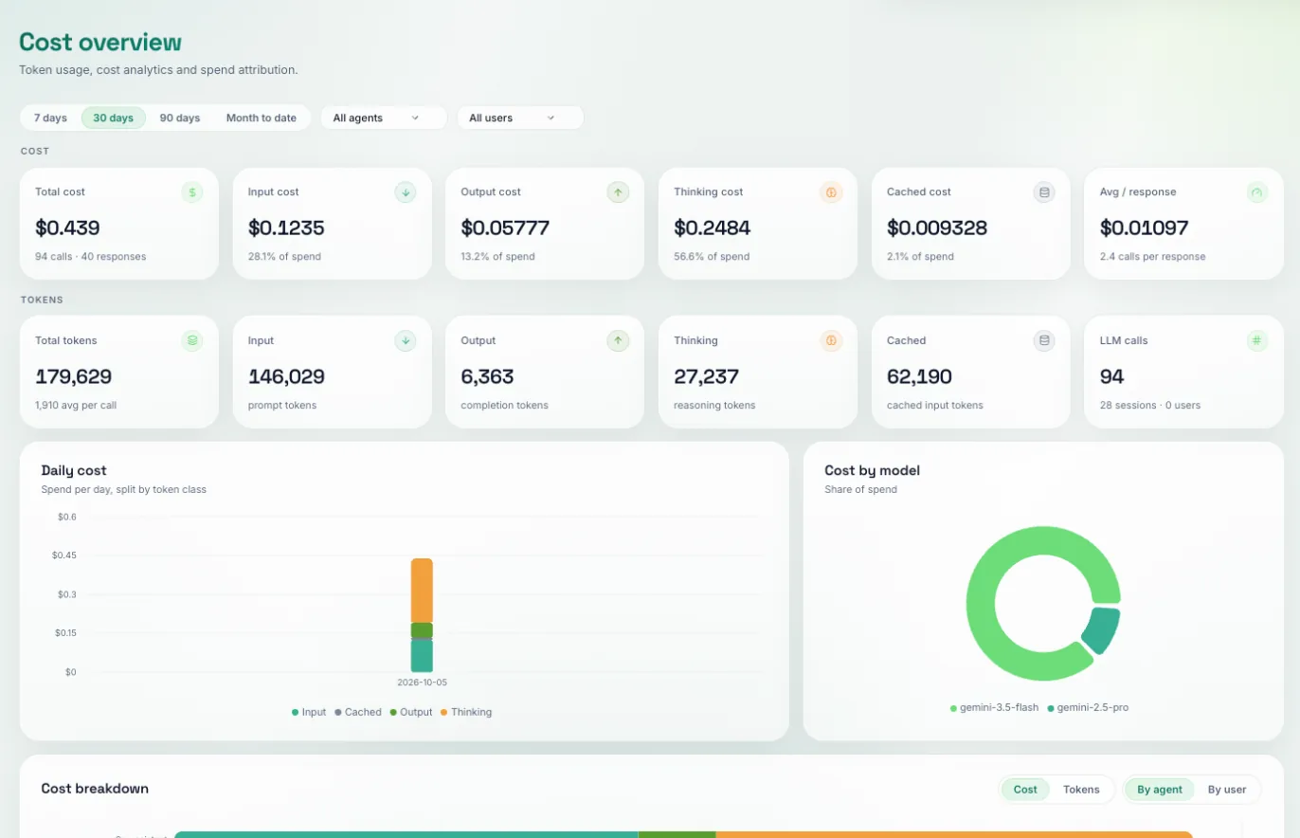Click the orange Thinking segment of daily bar
1300x838 pixels.
pos(422,590)
